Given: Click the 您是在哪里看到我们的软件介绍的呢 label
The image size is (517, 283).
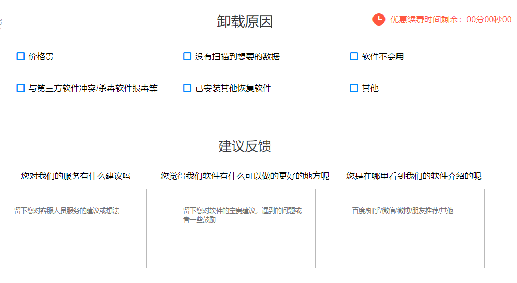Looking at the screenshot, I should [414, 176].
